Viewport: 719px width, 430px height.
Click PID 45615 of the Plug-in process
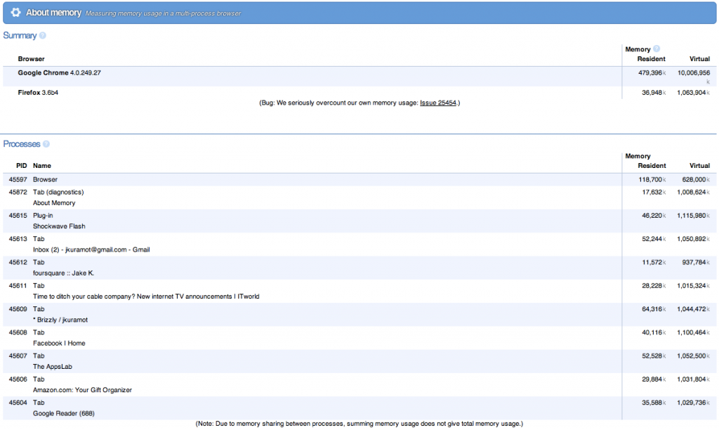(x=18, y=216)
